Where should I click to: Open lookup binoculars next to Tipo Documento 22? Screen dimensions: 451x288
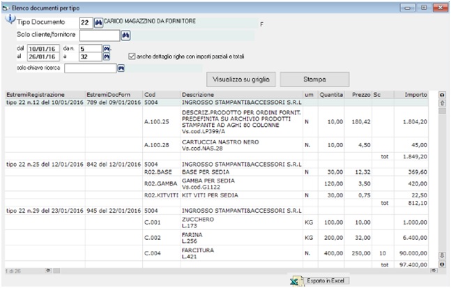[x=98, y=23]
